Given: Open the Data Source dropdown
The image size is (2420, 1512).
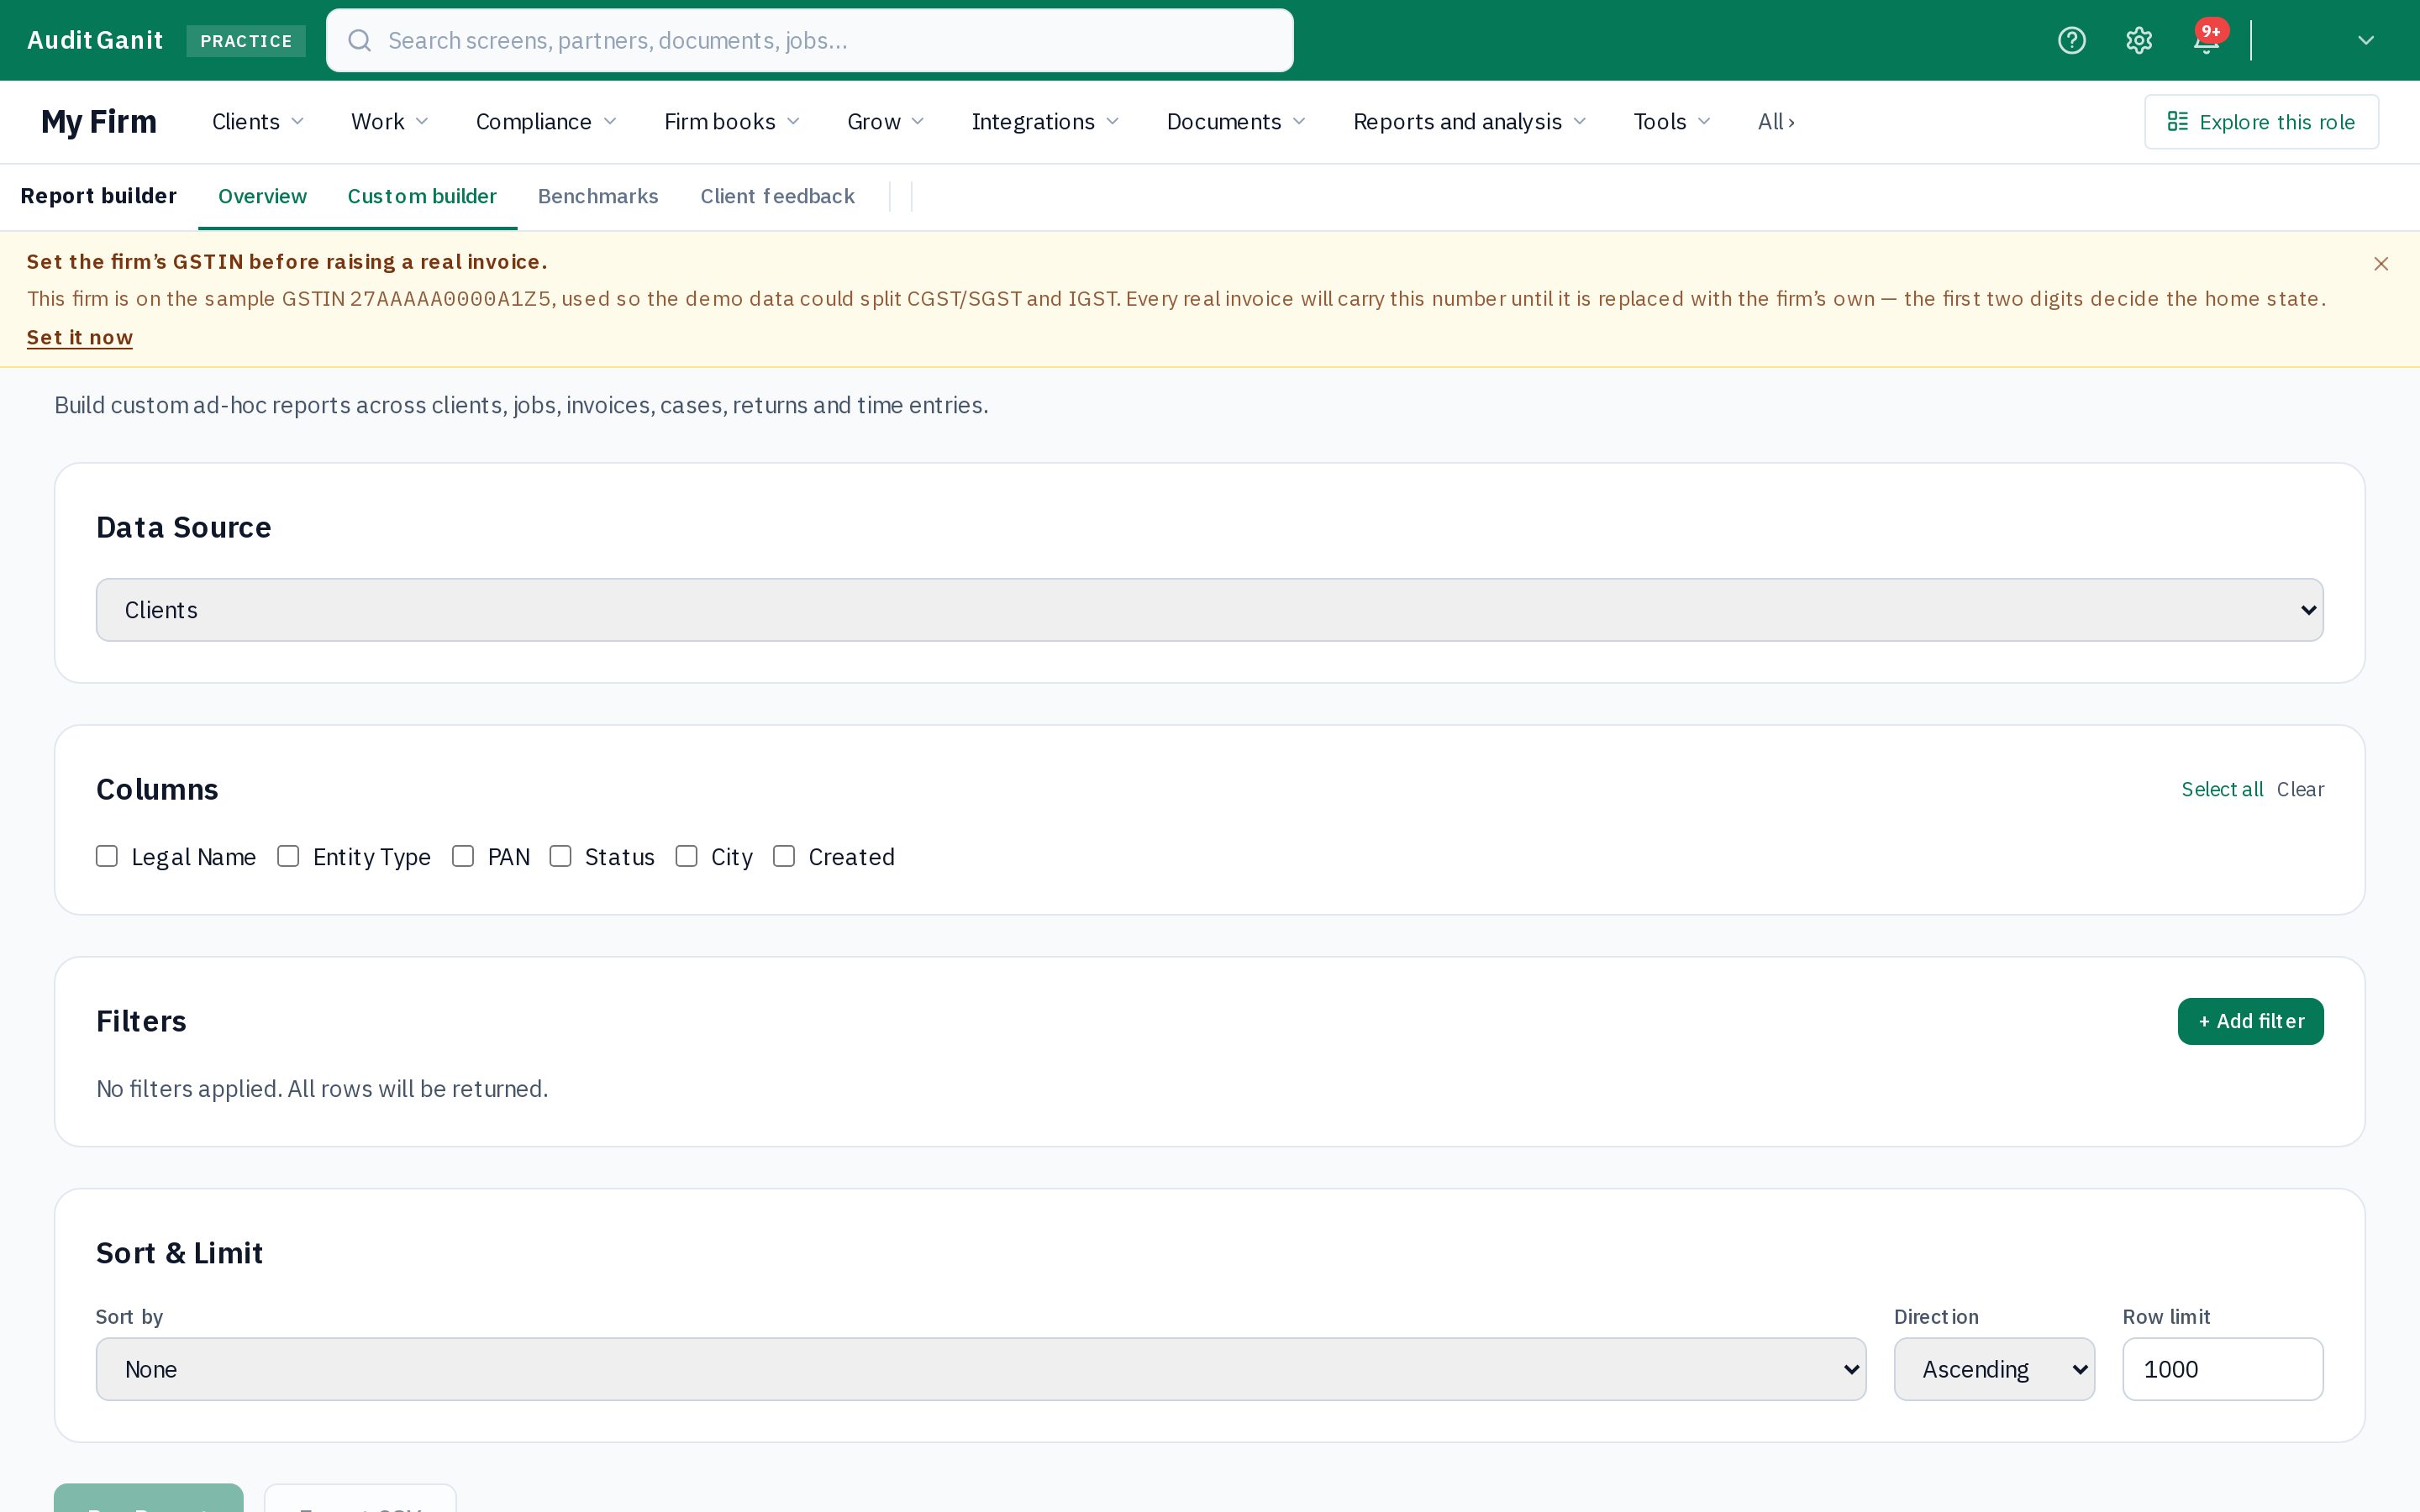Looking at the screenshot, I should 1209,610.
